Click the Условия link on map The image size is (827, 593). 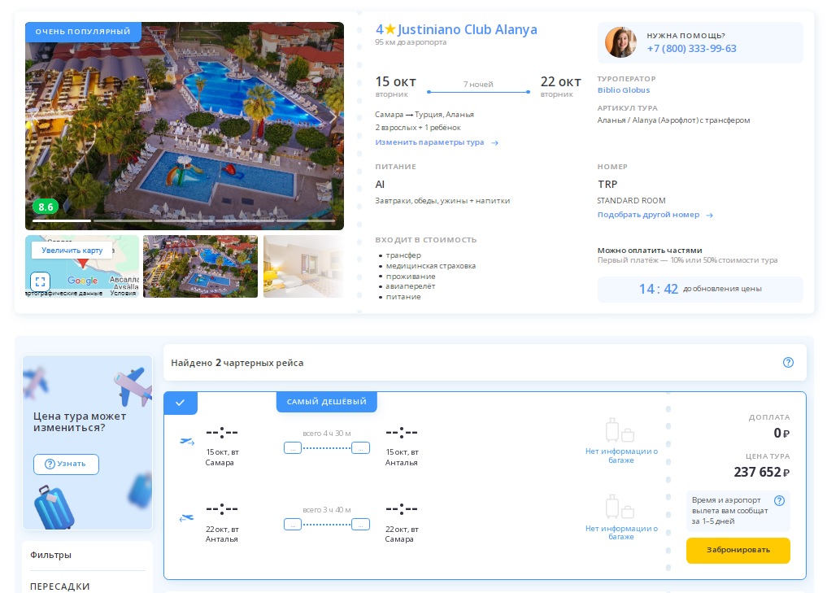click(x=123, y=294)
